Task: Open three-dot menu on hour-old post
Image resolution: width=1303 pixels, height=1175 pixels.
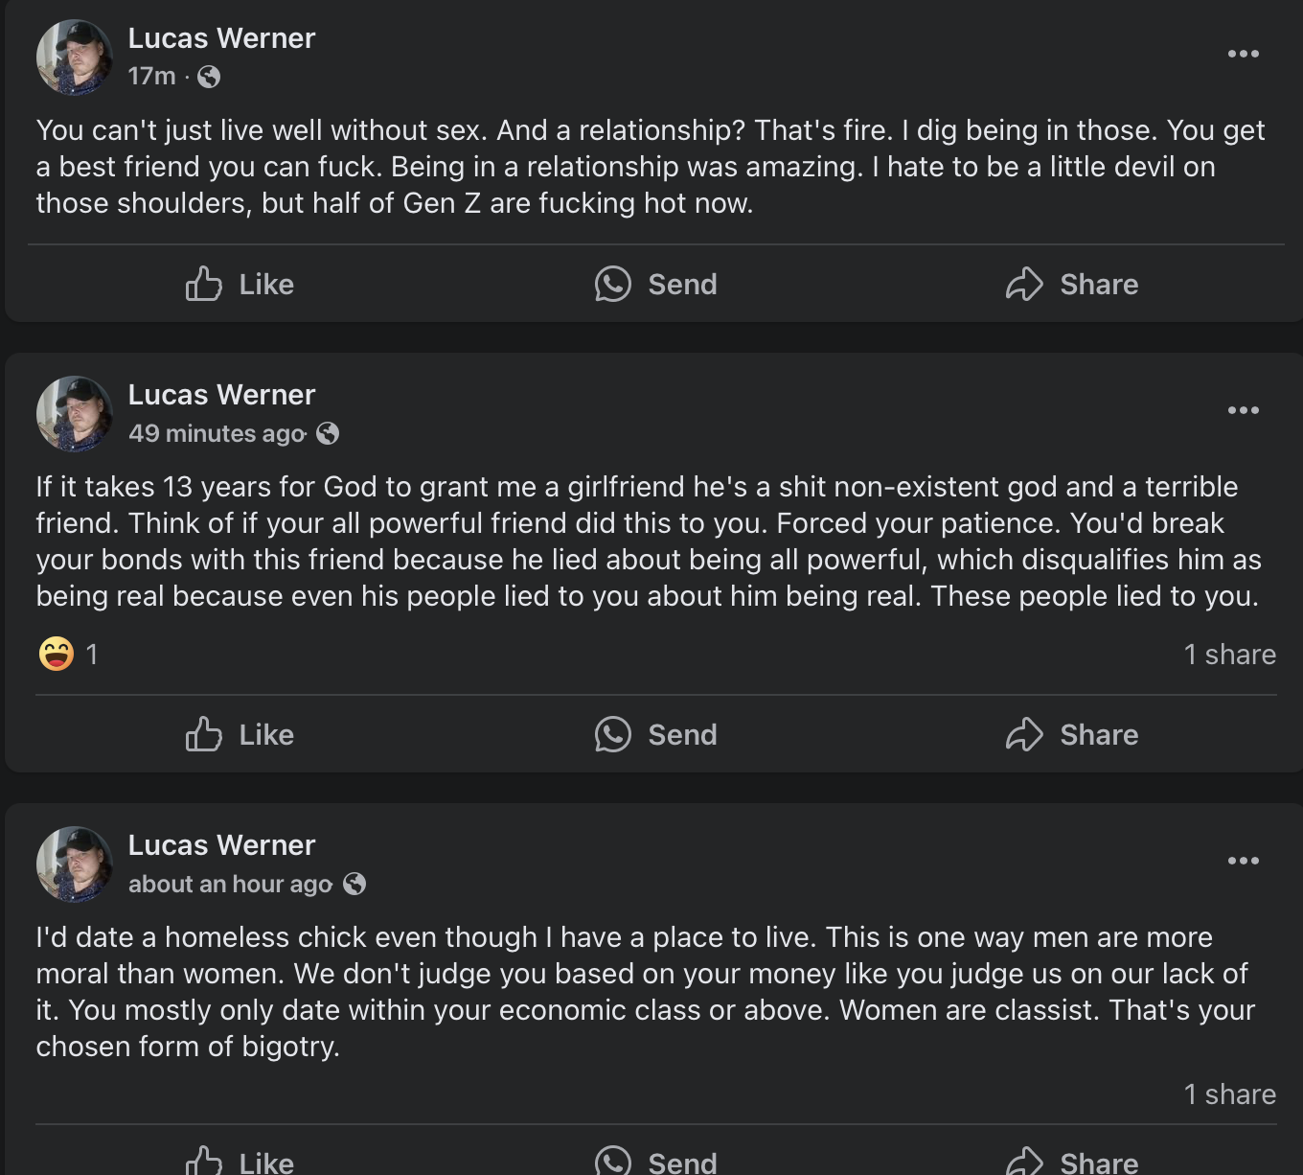Action: (x=1244, y=861)
